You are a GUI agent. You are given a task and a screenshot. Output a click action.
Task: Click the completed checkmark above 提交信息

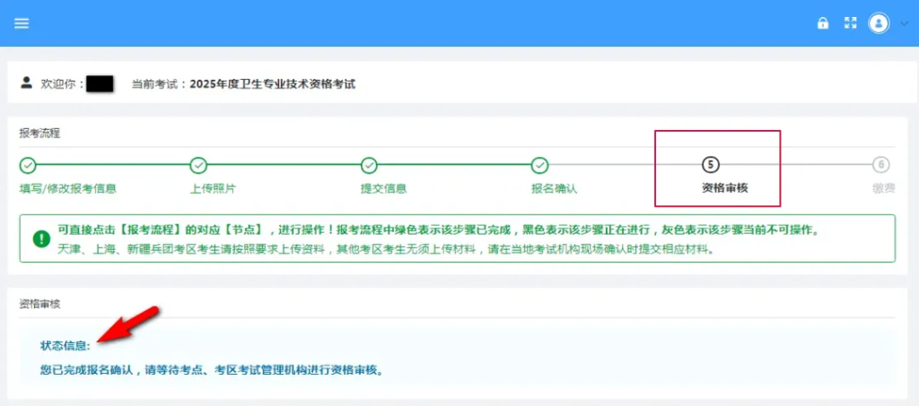coord(369,166)
